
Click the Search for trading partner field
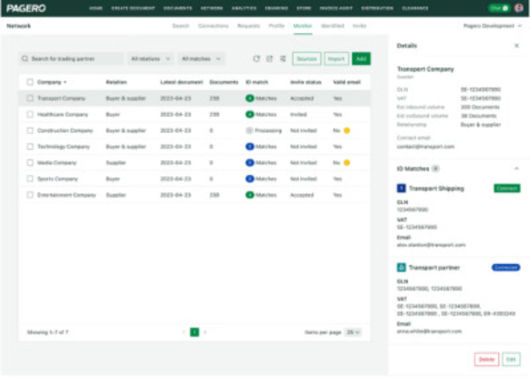point(72,59)
